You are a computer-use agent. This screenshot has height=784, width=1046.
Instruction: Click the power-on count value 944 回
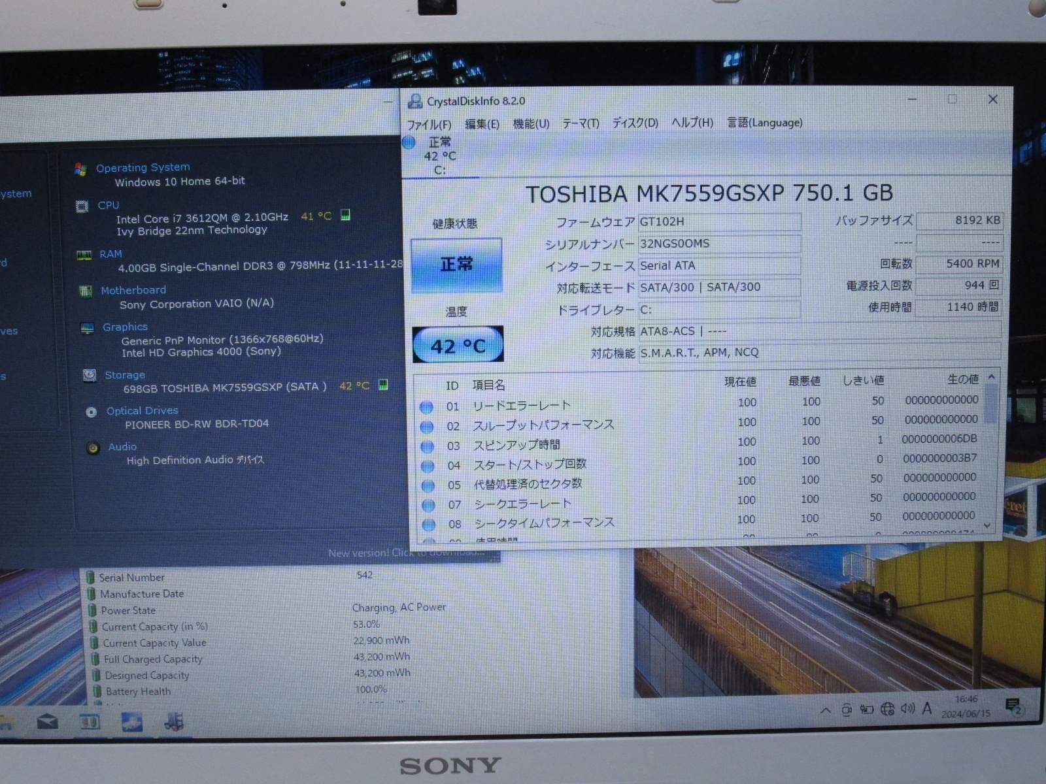(x=959, y=285)
